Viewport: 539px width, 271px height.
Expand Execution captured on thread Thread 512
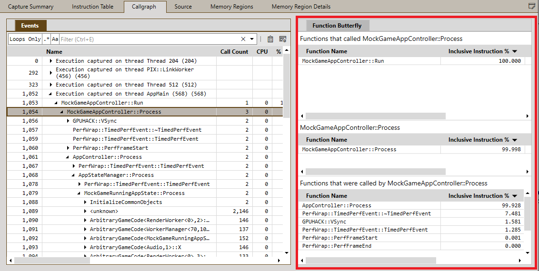point(51,85)
